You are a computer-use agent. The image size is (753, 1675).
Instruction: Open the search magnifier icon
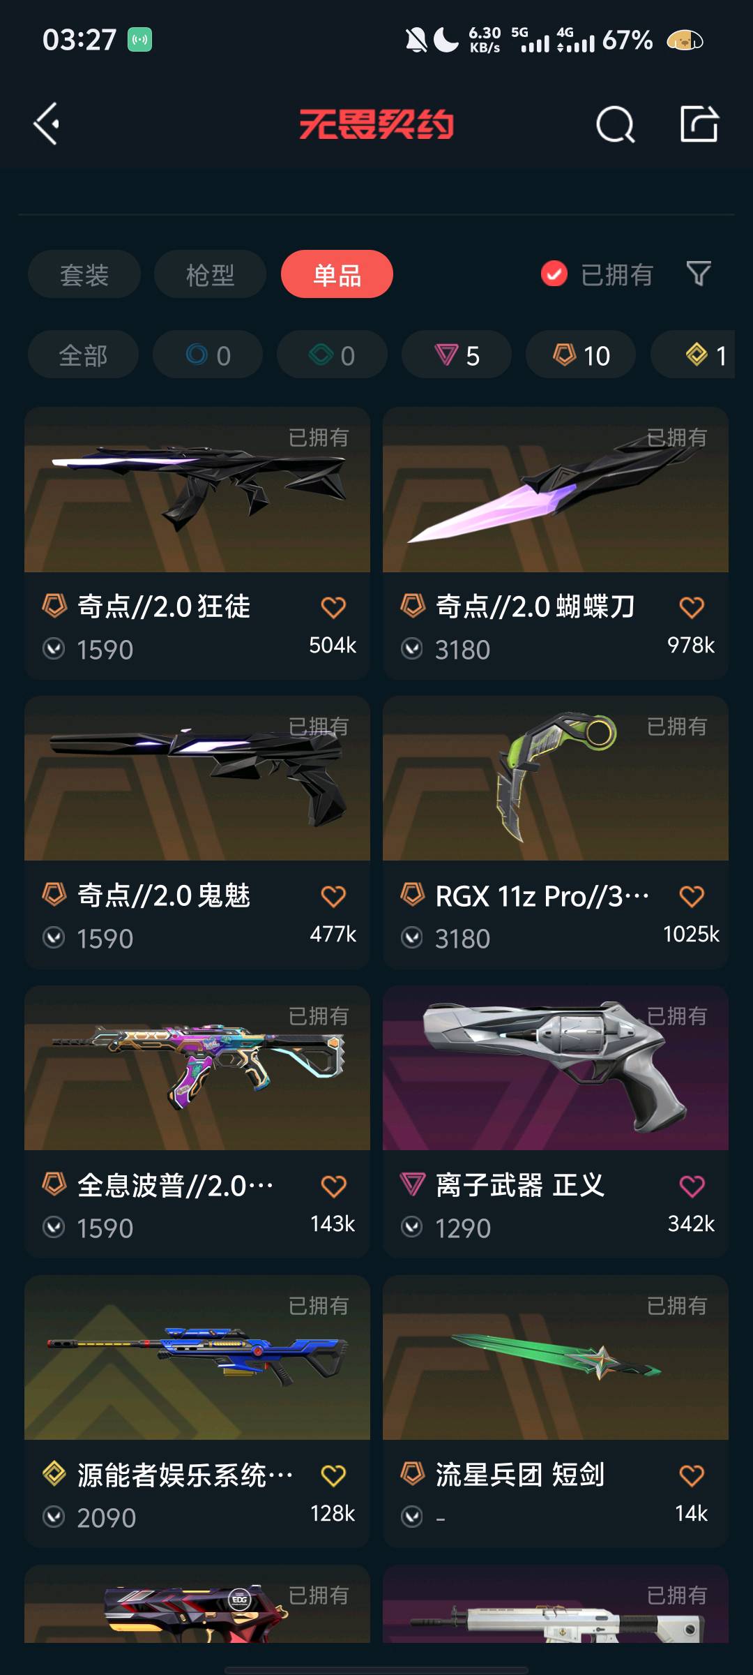coord(616,124)
